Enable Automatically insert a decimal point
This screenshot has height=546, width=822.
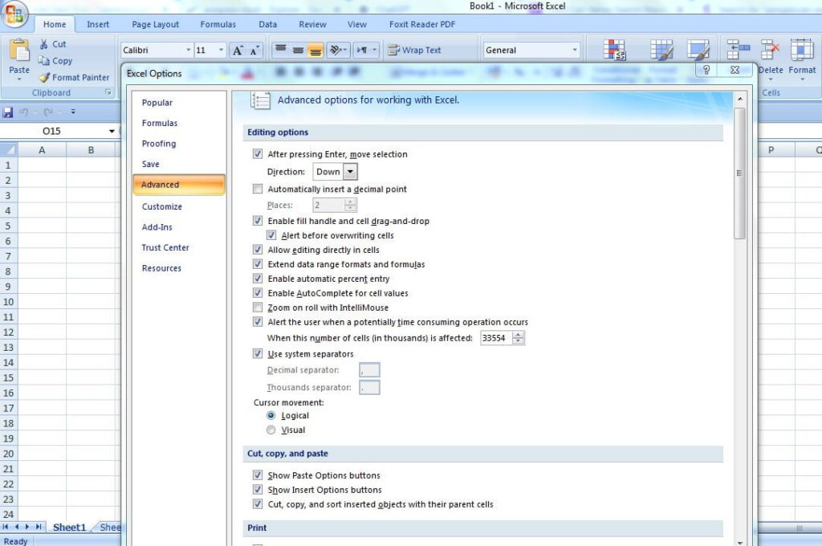pos(258,189)
